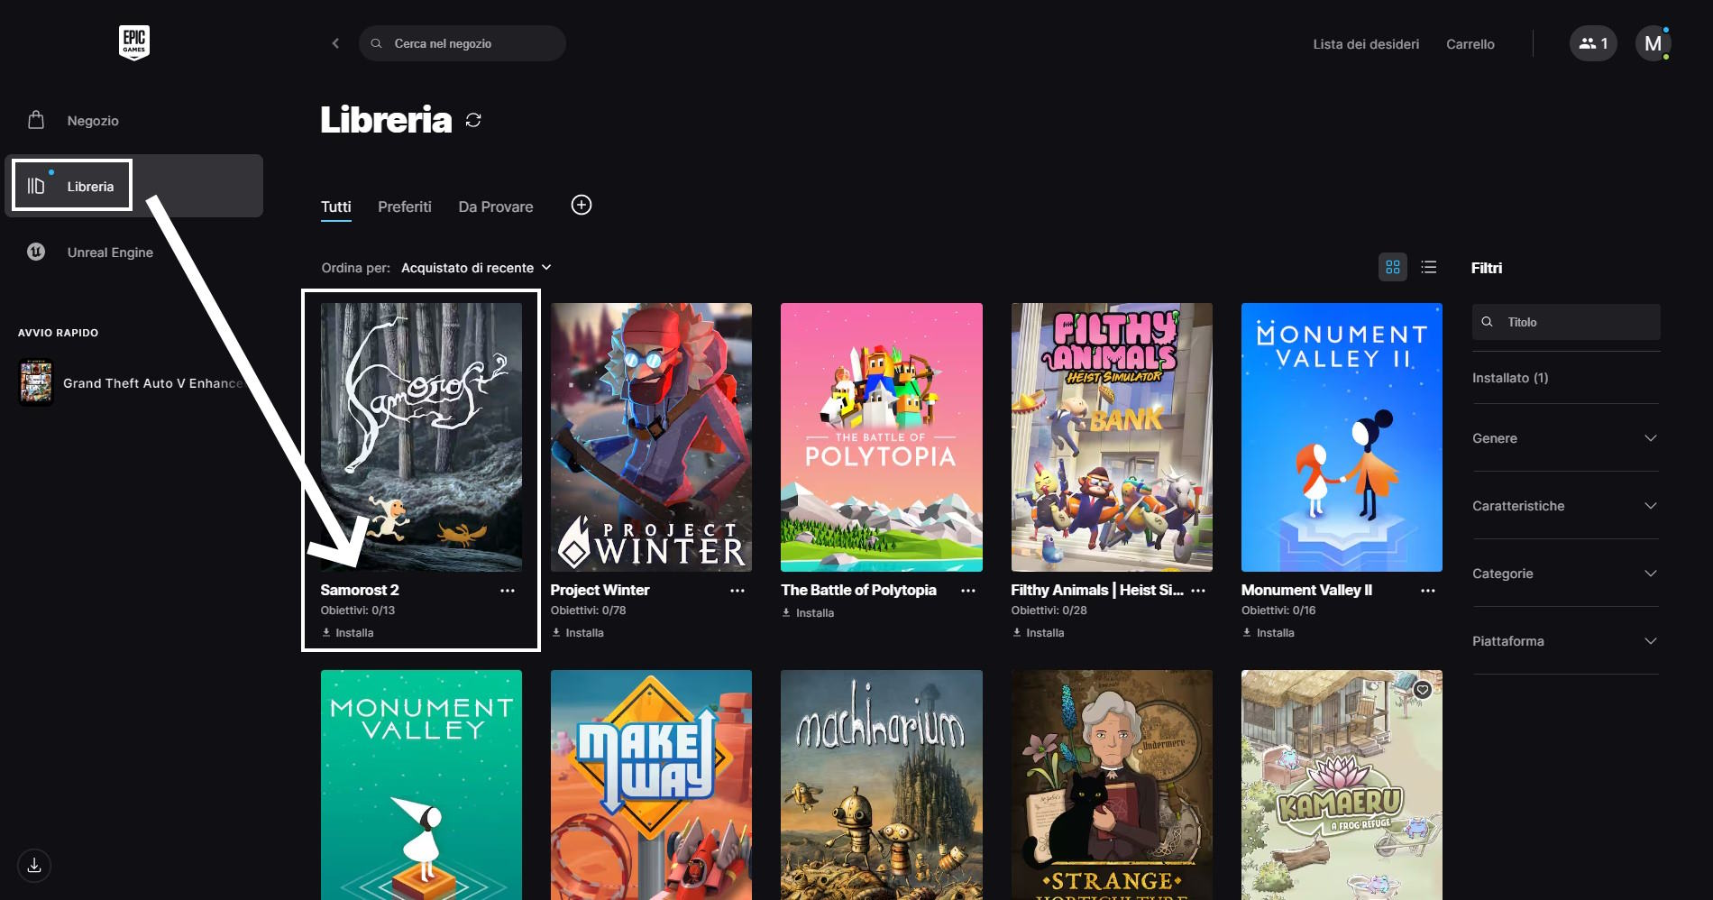The height and width of the screenshot is (900, 1713).
Task: Open The Battle of Polytopia cover
Action: tap(882, 437)
